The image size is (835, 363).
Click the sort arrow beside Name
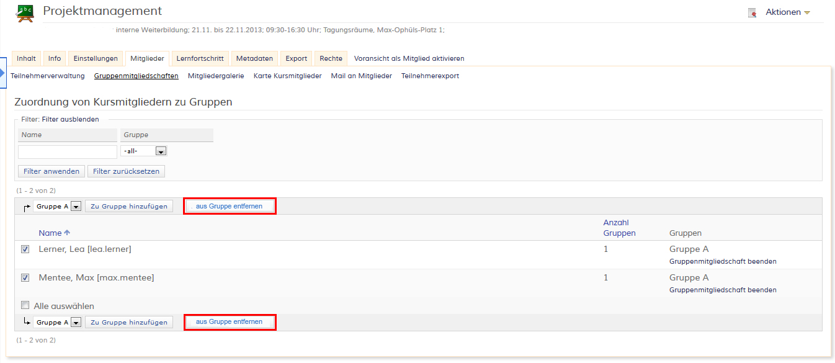click(67, 233)
